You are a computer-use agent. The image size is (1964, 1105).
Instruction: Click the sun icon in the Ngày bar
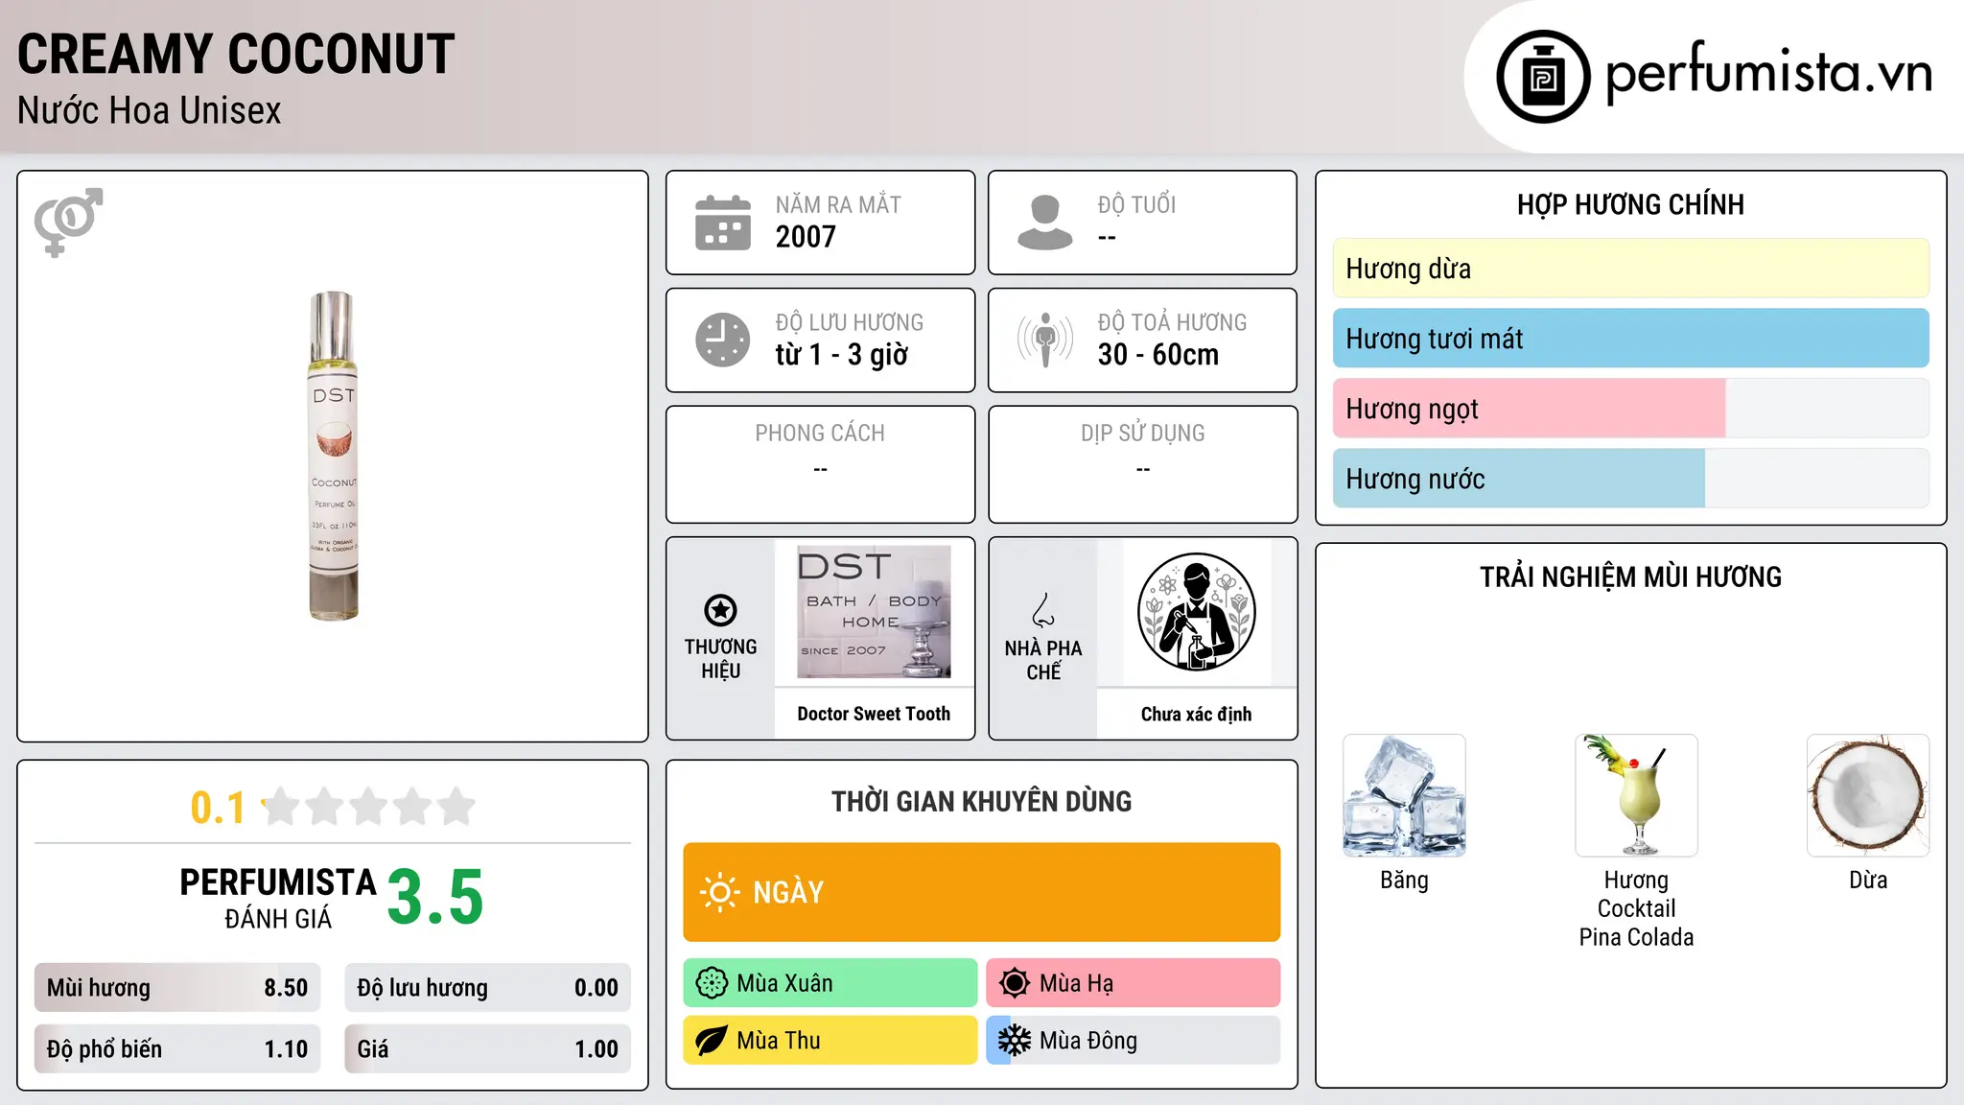click(719, 892)
